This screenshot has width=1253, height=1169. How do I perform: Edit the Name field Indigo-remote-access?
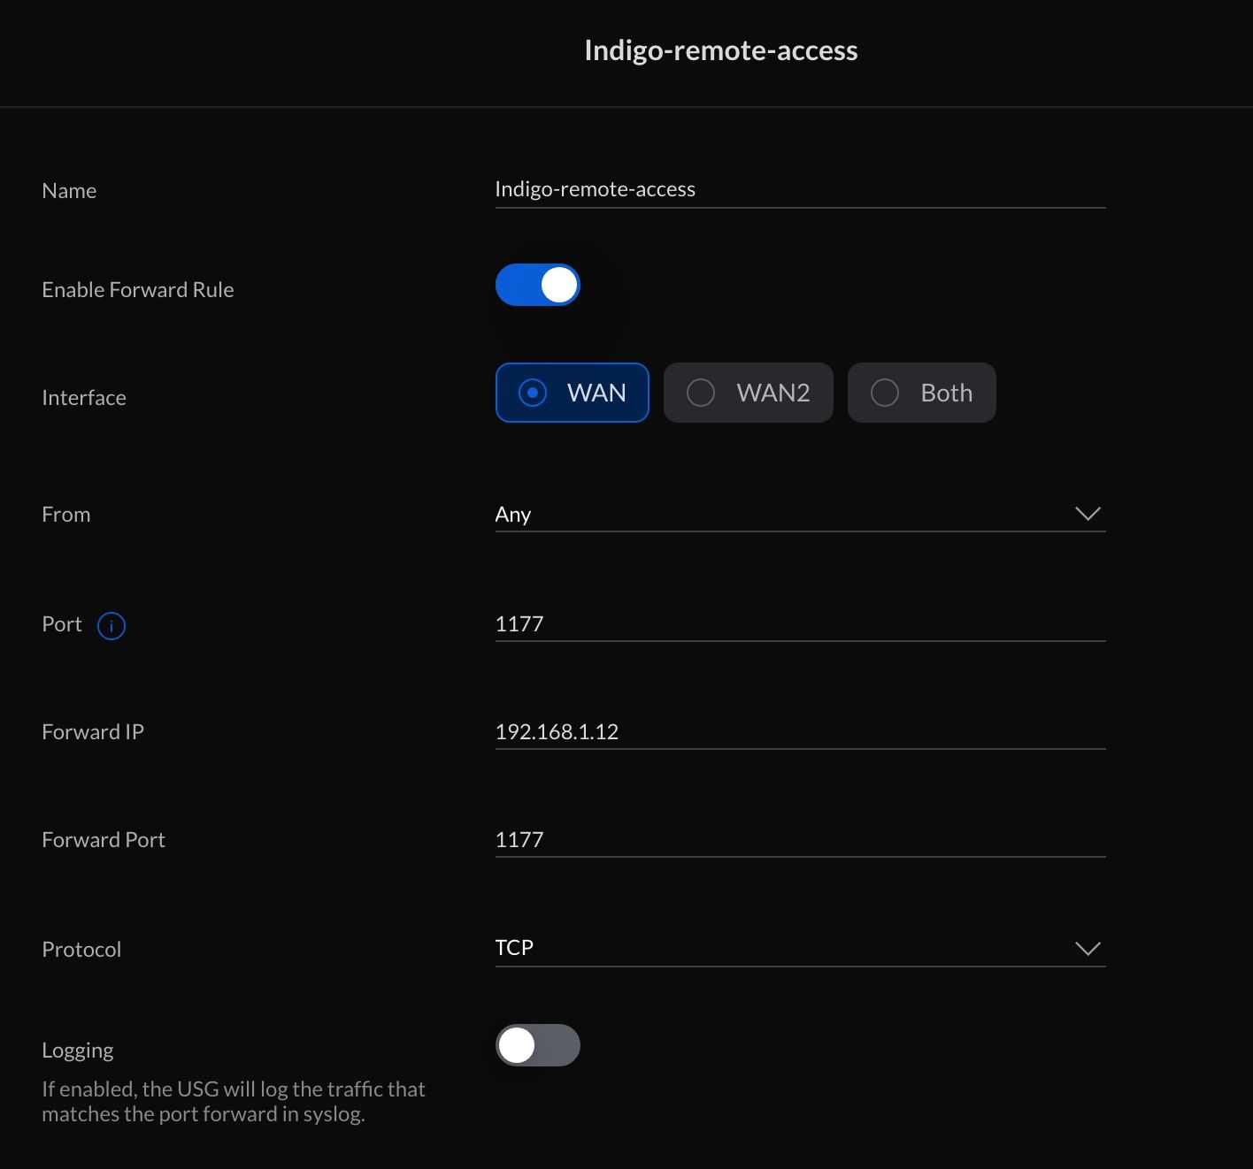point(800,189)
